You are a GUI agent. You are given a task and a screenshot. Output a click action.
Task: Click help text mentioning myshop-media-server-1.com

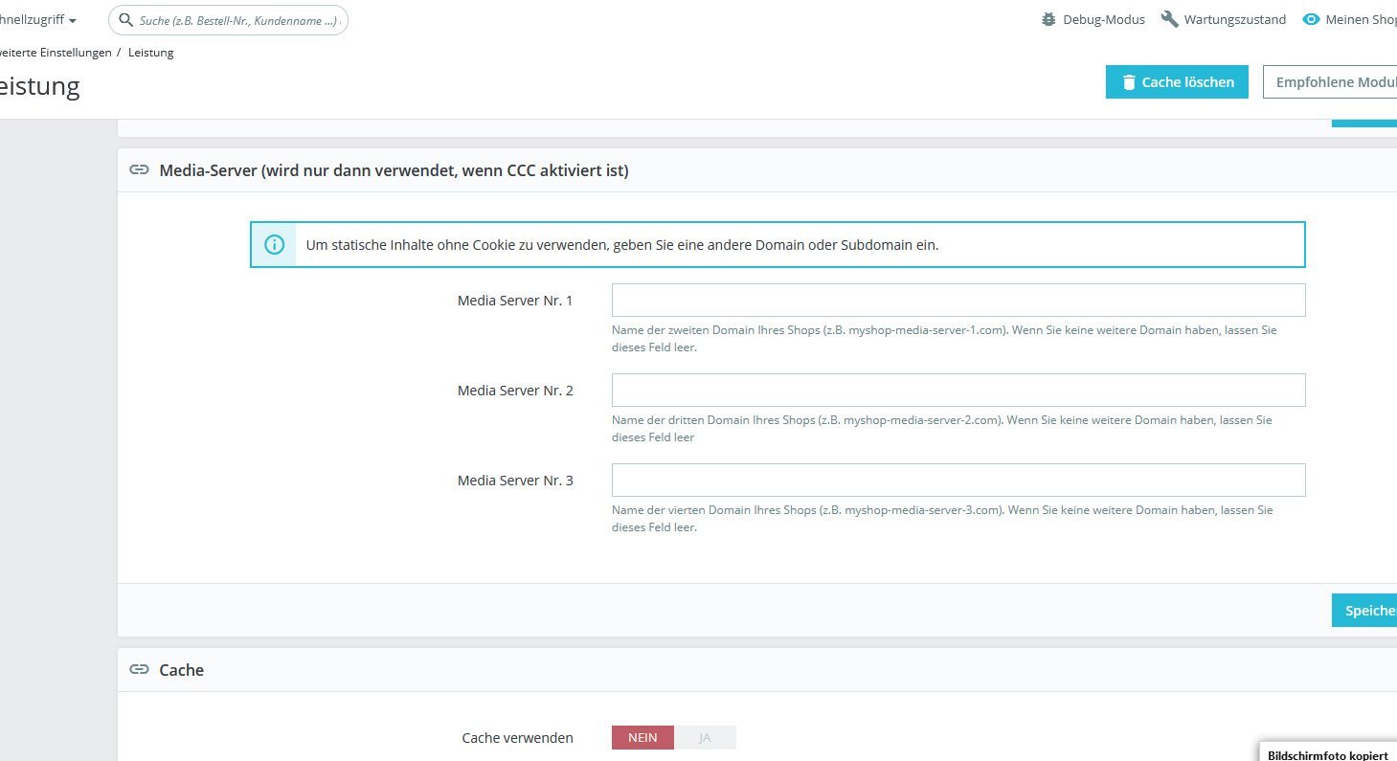click(944, 339)
